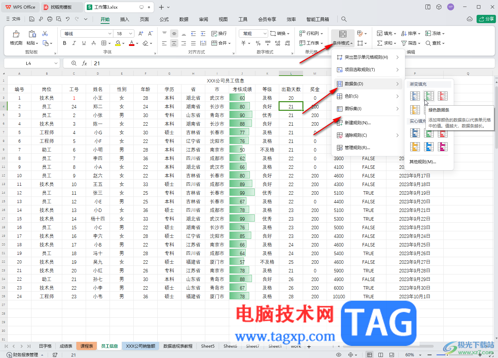
Task: Open Highlight Cells Rules (突出显示单元格规则) submenu
Action: [x=368, y=57]
